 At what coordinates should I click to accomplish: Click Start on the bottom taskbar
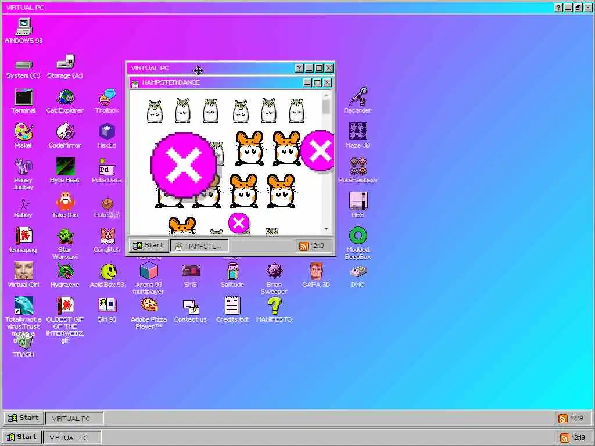[21, 437]
